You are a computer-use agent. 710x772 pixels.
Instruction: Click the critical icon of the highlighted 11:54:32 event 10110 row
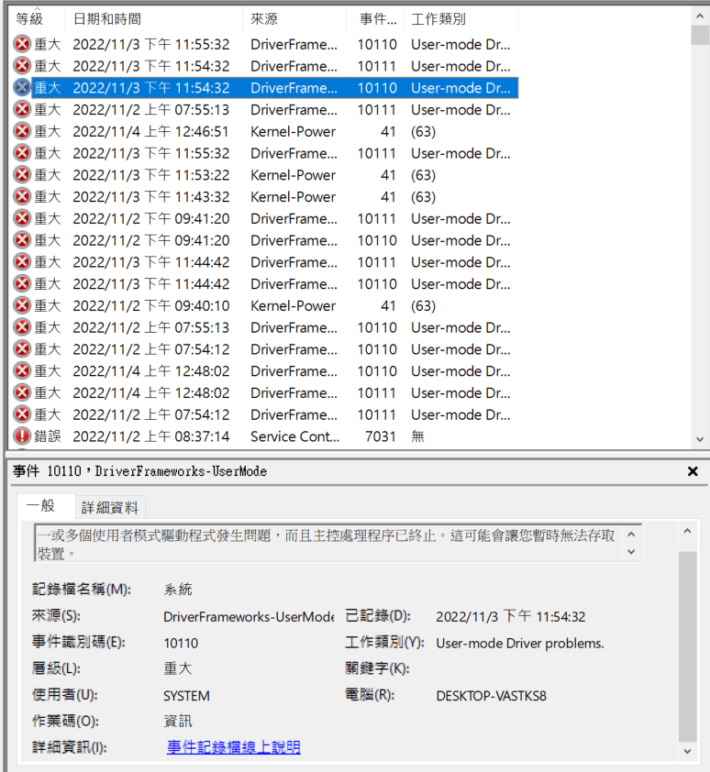22,88
